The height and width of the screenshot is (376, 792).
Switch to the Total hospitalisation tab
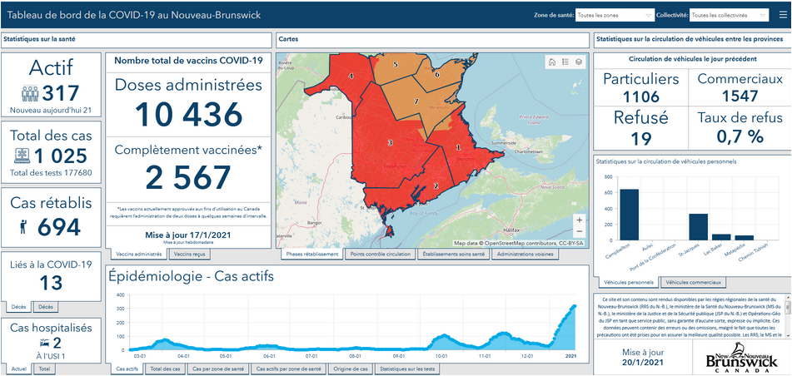click(44, 369)
